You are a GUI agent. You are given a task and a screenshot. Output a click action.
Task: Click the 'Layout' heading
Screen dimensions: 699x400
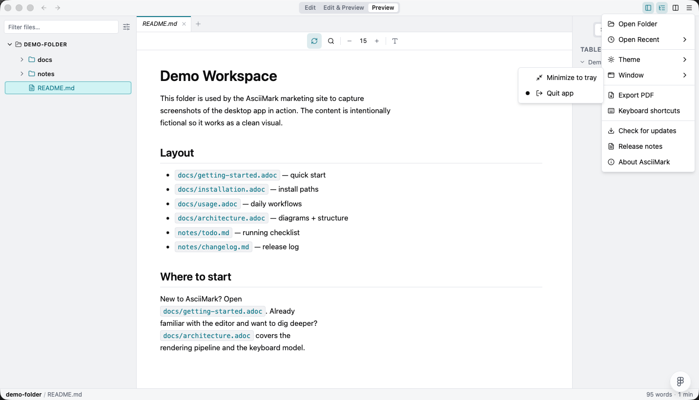coord(177,153)
